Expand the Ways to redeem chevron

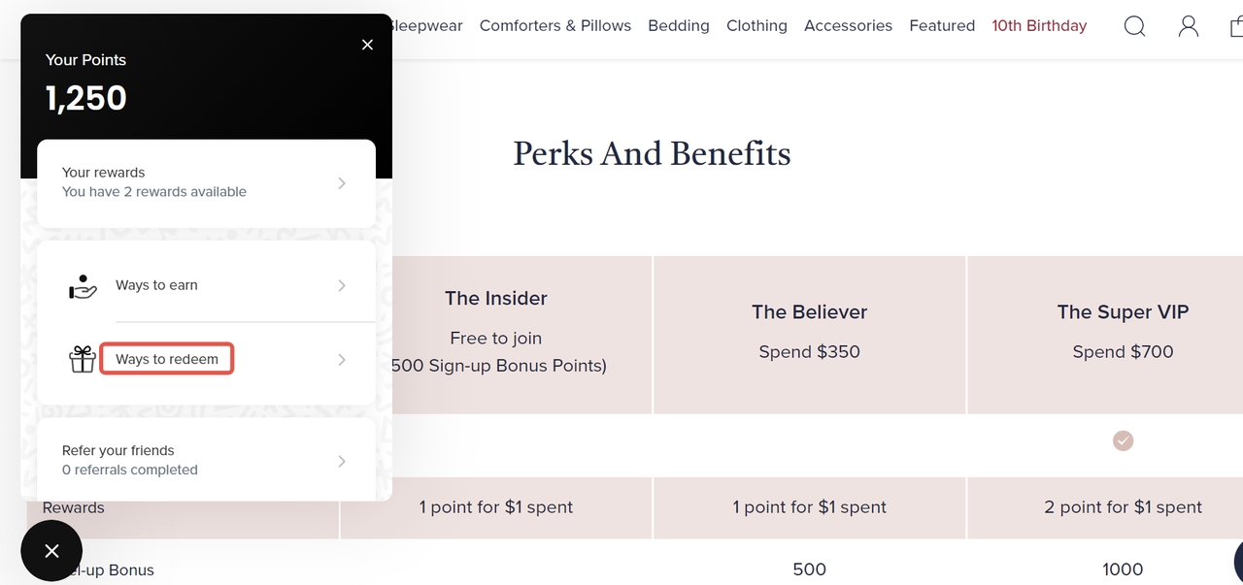(341, 360)
